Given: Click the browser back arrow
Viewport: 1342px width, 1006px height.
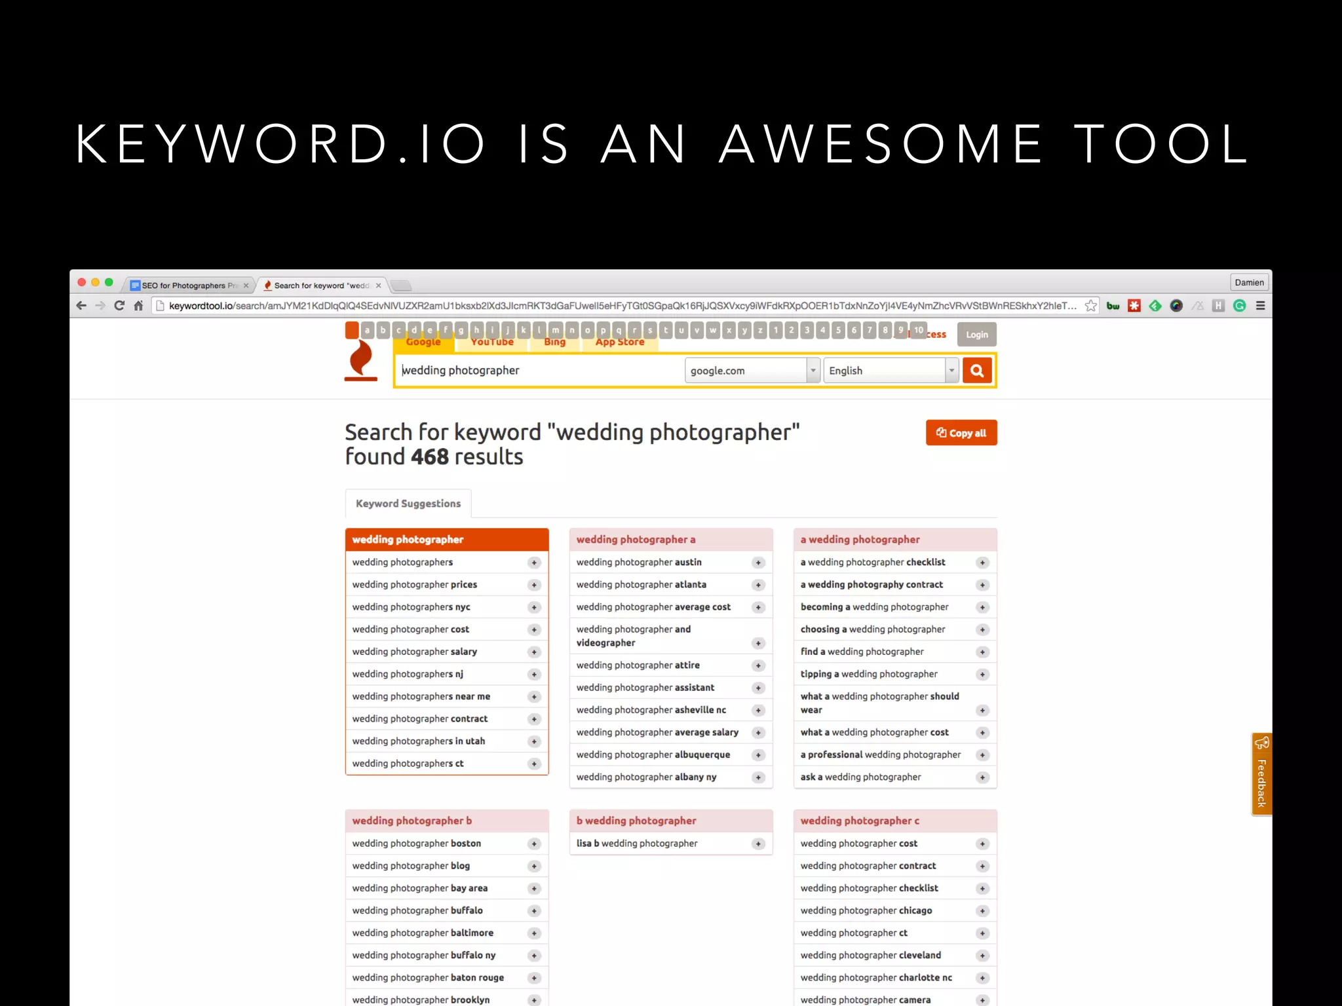Looking at the screenshot, I should [81, 306].
